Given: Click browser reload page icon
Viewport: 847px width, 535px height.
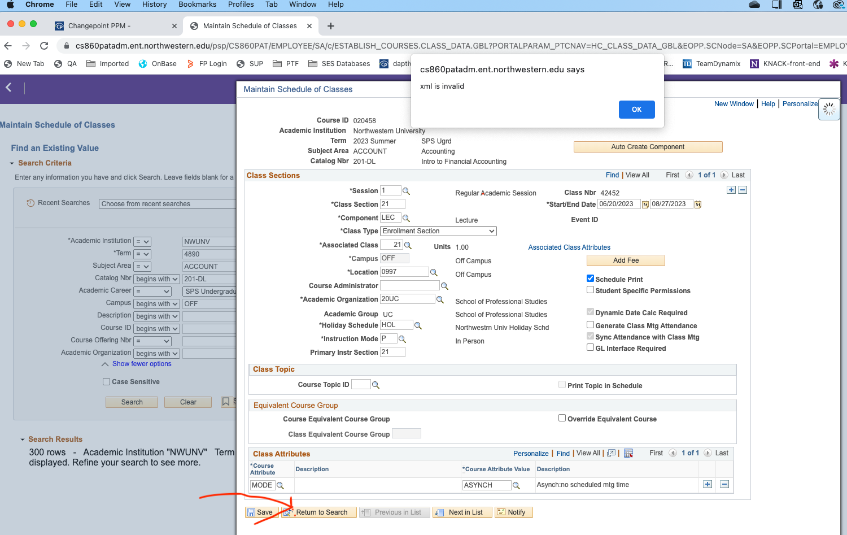Looking at the screenshot, I should point(44,46).
